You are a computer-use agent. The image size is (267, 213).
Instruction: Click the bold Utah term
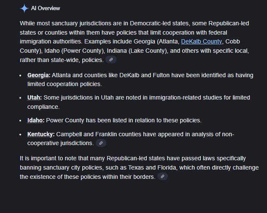[34, 97]
